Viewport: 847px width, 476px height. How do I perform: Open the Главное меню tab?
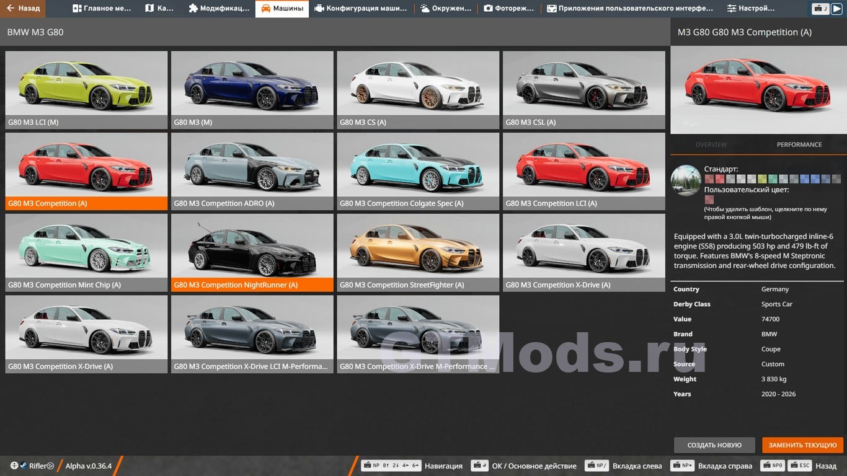tap(102, 9)
